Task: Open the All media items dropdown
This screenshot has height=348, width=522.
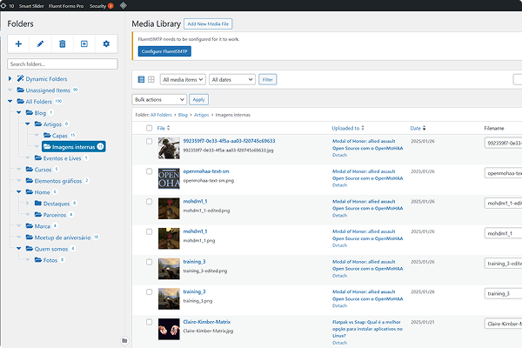Action: [x=182, y=79]
